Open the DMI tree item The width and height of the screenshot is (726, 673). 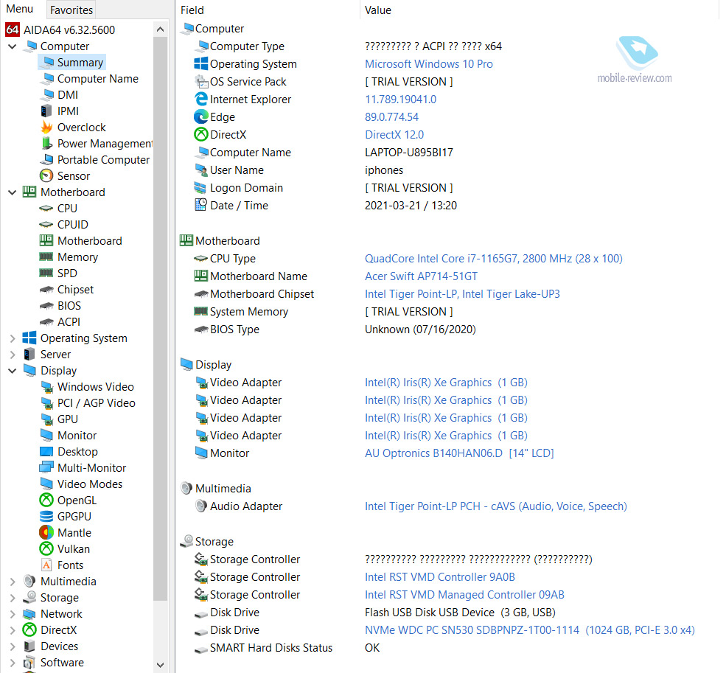point(68,95)
